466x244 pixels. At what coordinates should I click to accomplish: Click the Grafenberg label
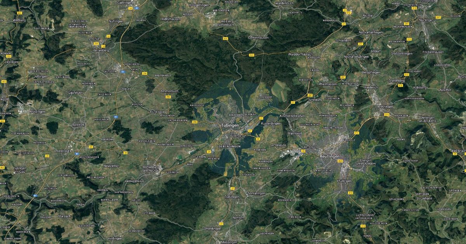(396, 81)
